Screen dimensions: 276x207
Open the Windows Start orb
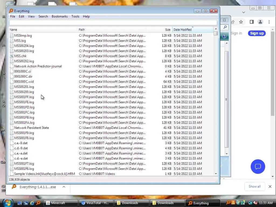coord(8,203)
